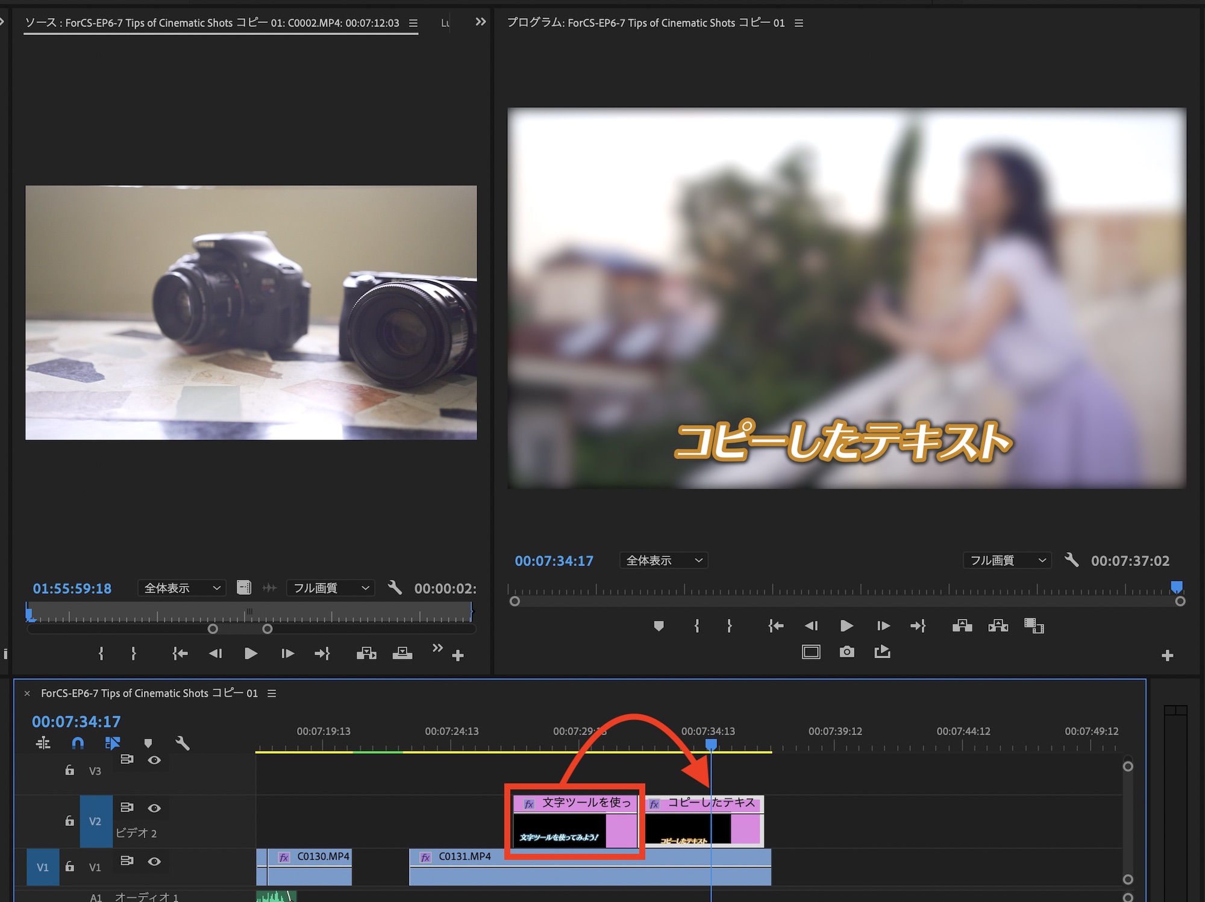Click Insert button in Source monitor

(366, 653)
